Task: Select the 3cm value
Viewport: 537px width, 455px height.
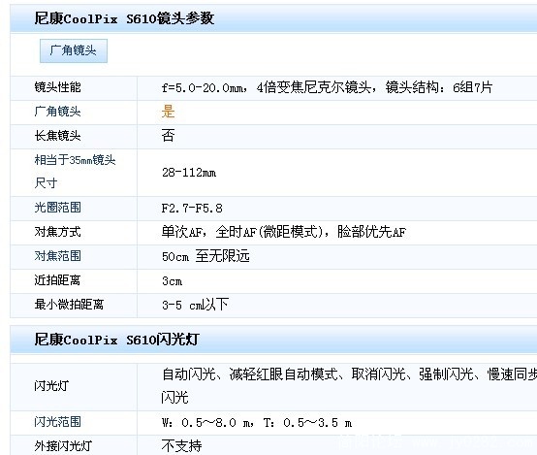Action: [172, 281]
